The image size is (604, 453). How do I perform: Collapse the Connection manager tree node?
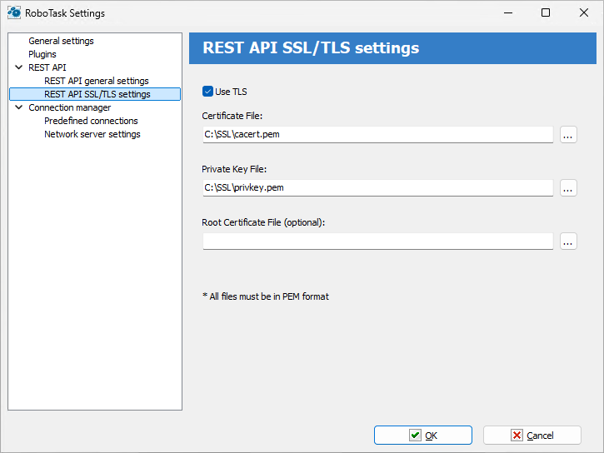(x=18, y=107)
